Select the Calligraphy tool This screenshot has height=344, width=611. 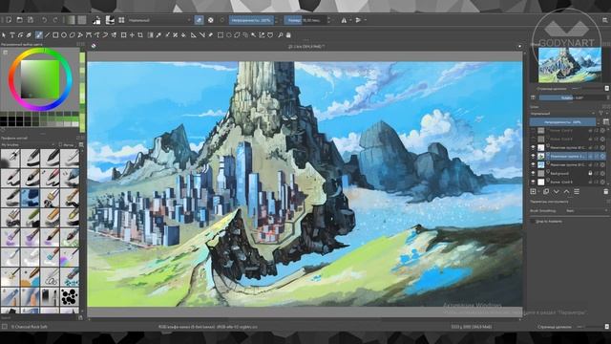click(x=29, y=35)
